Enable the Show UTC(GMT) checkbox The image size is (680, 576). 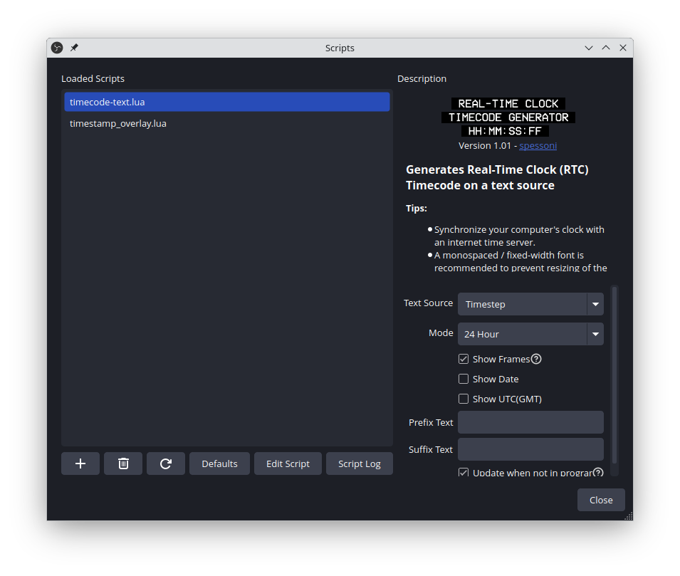tap(464, 399)
